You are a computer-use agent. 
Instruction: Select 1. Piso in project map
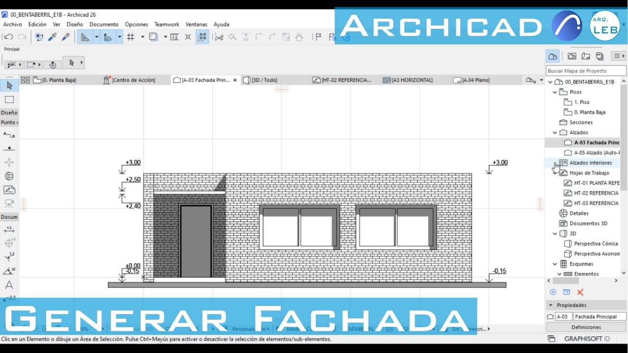(582, 102)
